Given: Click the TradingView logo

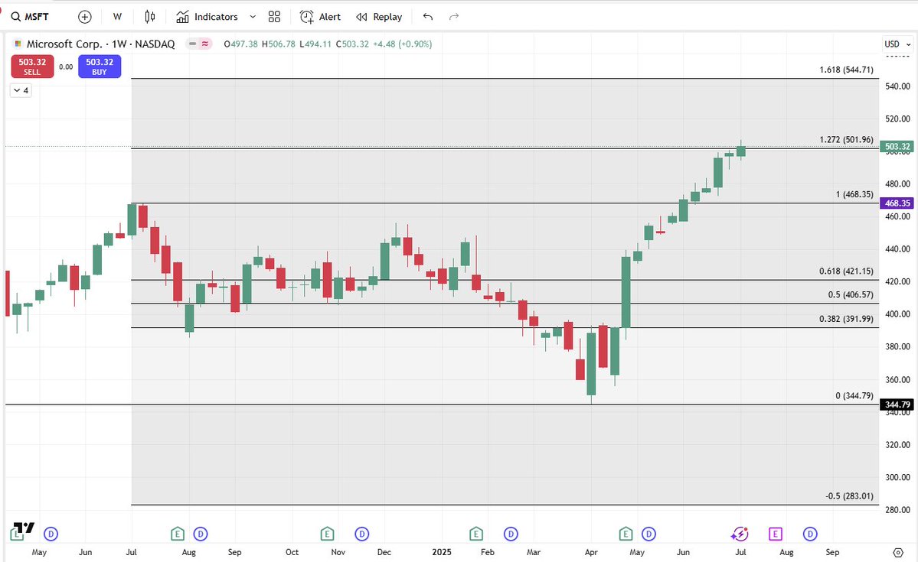Looking at the screenshot, I should (x=23, y=529).
